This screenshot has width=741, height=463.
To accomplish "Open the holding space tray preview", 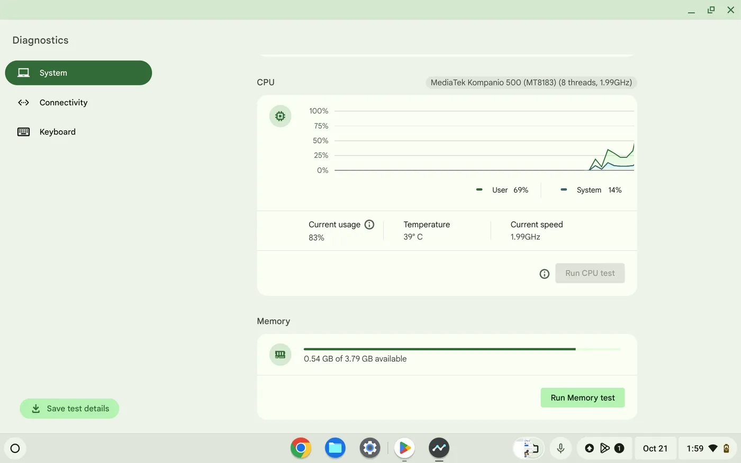I will (529, 448).
